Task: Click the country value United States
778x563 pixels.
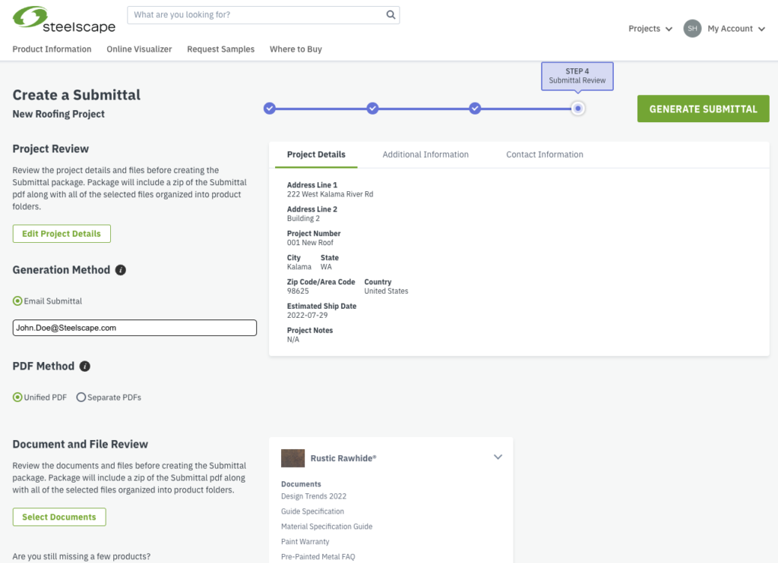Action: tap(386, 291)
